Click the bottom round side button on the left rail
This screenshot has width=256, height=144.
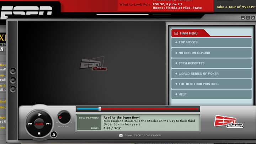(x=13, y=89)
